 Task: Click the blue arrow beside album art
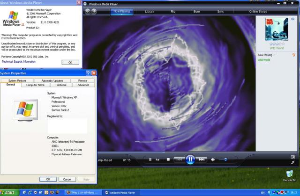pyautogui.click(x=292, y=19)
